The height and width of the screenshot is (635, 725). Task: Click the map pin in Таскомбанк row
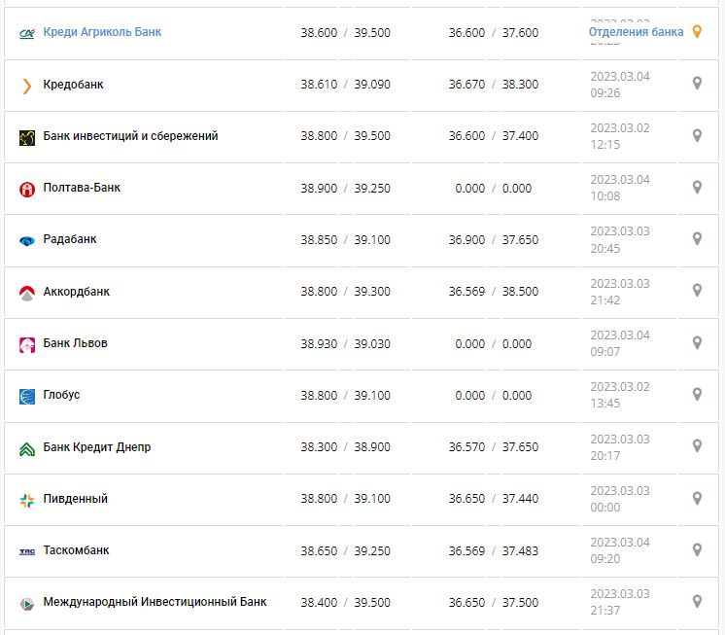[696, 550]
